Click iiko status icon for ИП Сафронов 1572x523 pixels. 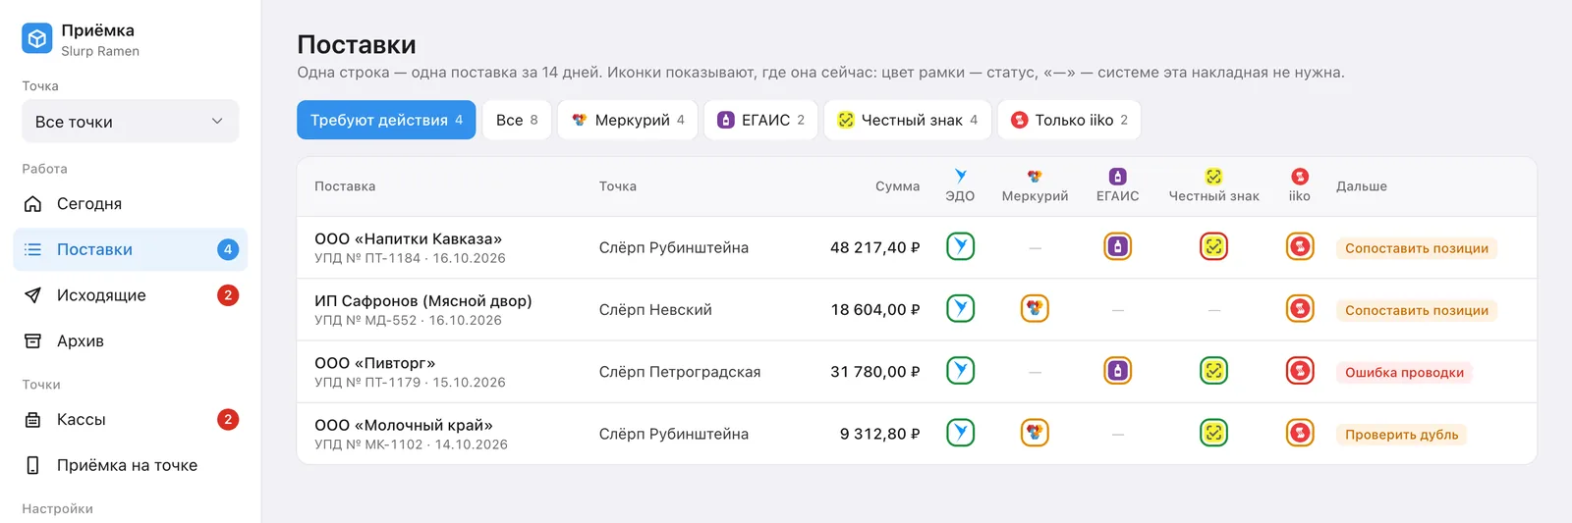tap(1300, 308)
